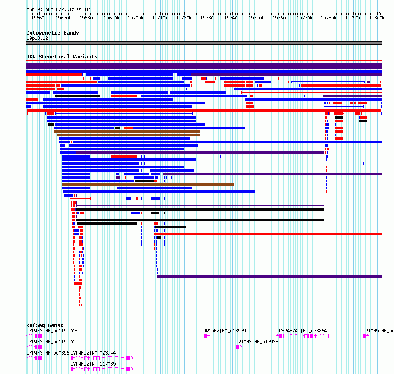Pick the 15690k ruler label
Image resolution: width=394 pixels, height=374 pixels.
(x=112, y=18)
